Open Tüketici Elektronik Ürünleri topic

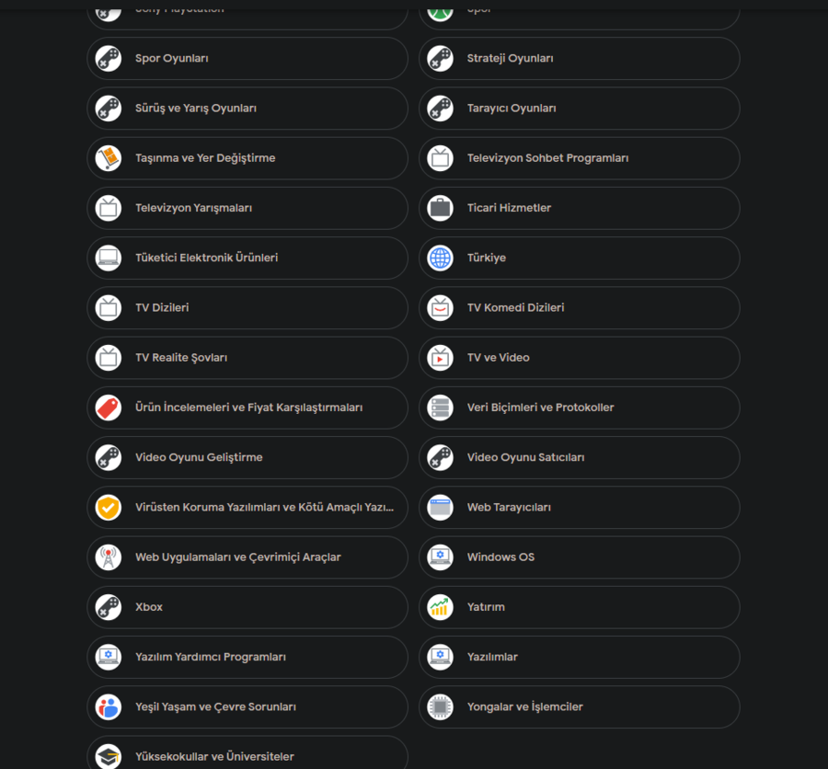pos(247,258)
